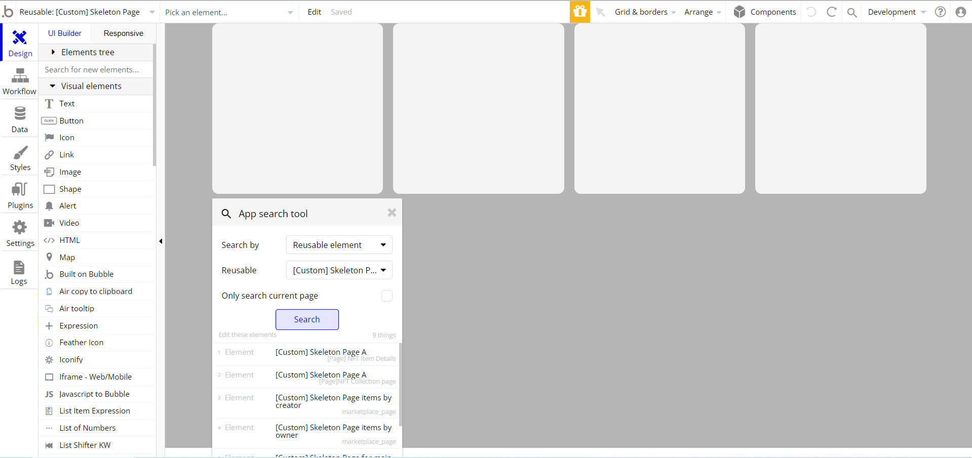Open the Development version dropdown
This screenshot has height=458, width=972.
click(x=897, y=12)
